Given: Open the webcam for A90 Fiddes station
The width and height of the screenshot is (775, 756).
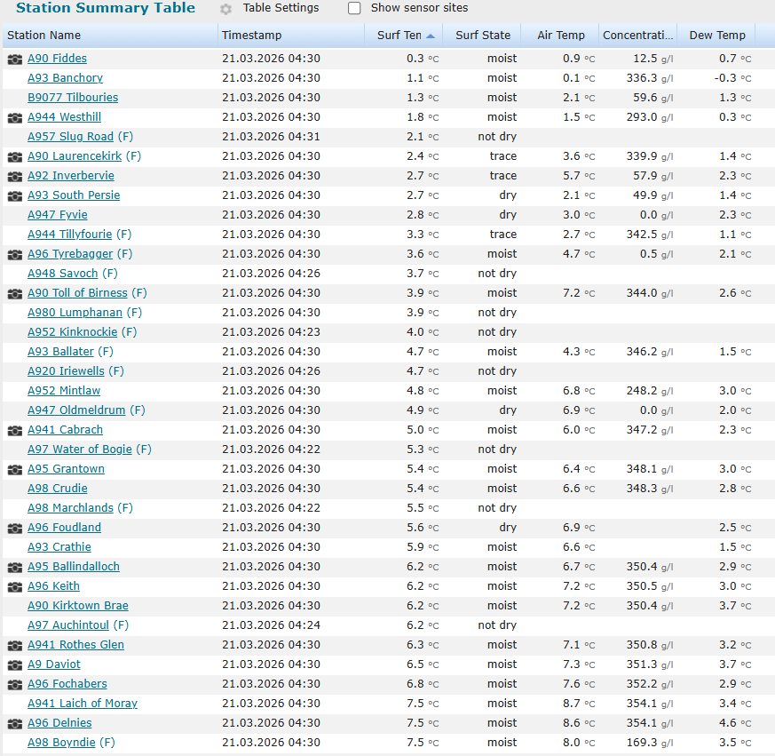Looking at the screenshot, I should (x=14, y=59).
